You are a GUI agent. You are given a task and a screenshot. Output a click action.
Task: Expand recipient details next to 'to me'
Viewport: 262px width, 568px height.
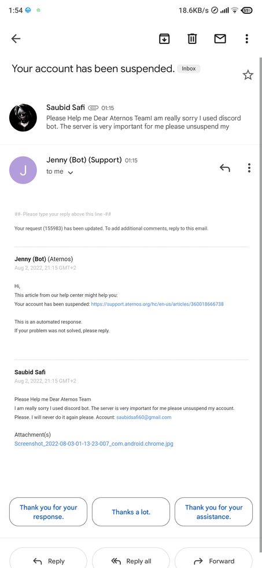(71, 173)
